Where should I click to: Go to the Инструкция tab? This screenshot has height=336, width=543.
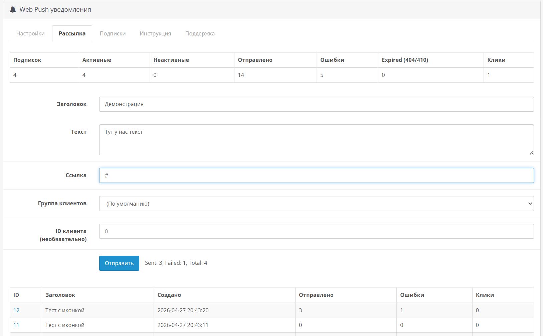click(155, 33)
